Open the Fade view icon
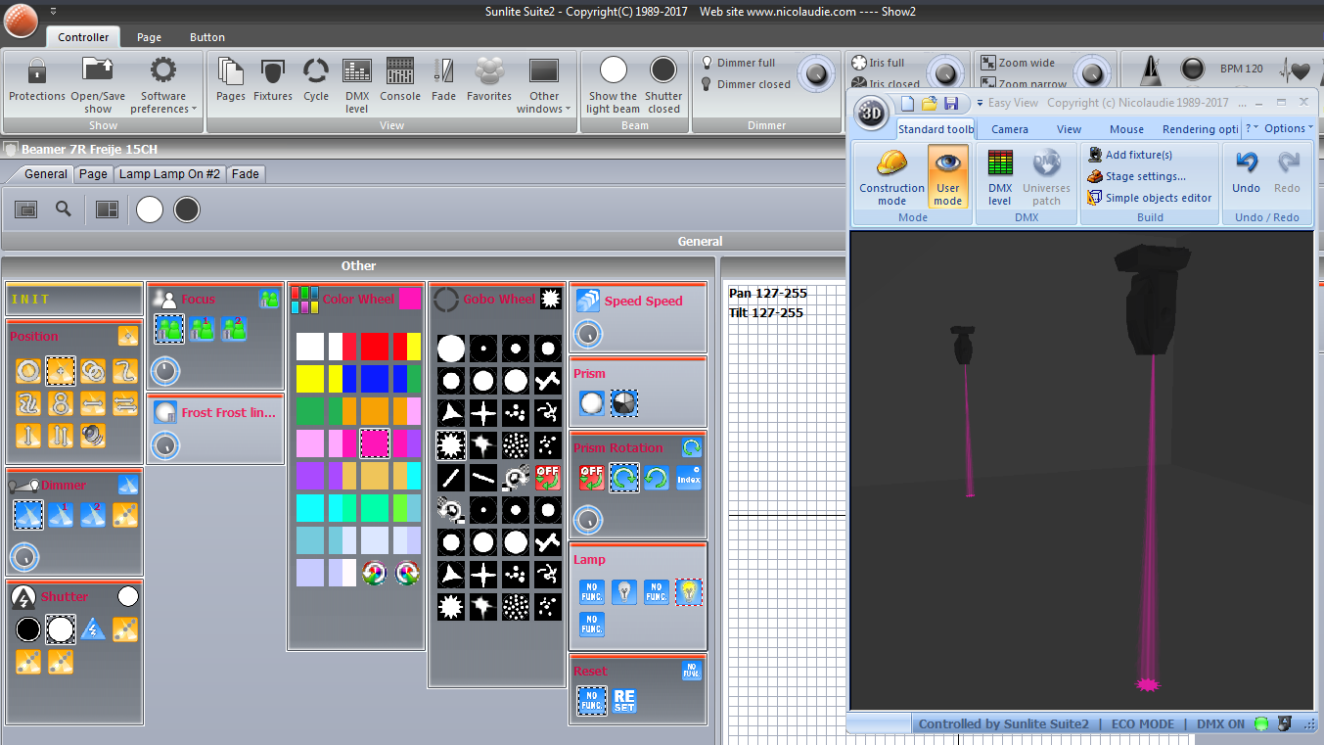Image resolution: width=1324 pixels, height=745 pixels. [x=444, y=79]
